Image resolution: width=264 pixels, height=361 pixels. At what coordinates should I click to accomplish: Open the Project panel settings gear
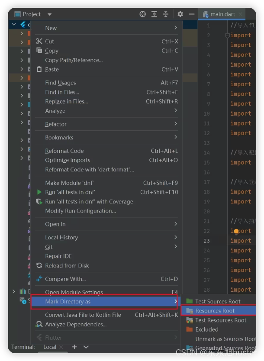tap(180, 14)
